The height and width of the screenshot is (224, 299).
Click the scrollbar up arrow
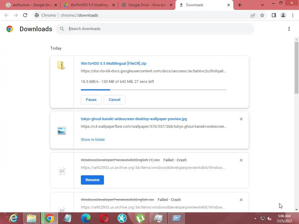tap(296, 40)
